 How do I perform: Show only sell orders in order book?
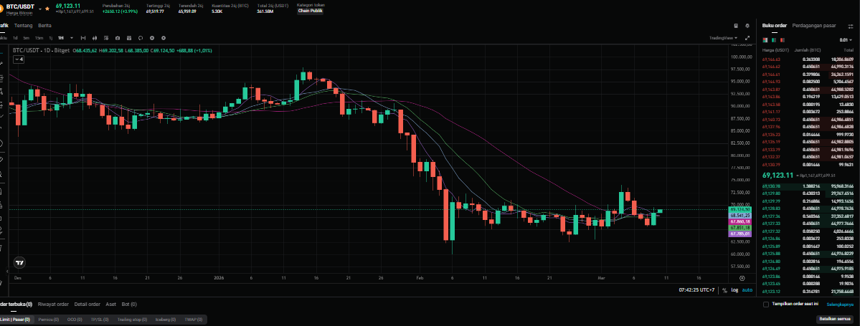[781, 39]
